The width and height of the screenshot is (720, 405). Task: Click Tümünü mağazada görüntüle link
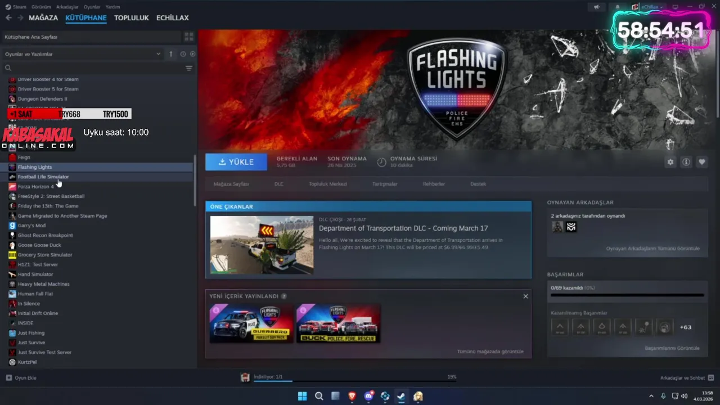[490, 352]
